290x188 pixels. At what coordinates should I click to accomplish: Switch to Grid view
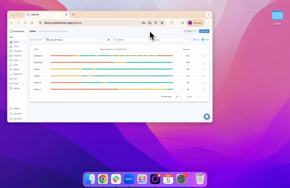pyautogui.click(x=196, y=40)
